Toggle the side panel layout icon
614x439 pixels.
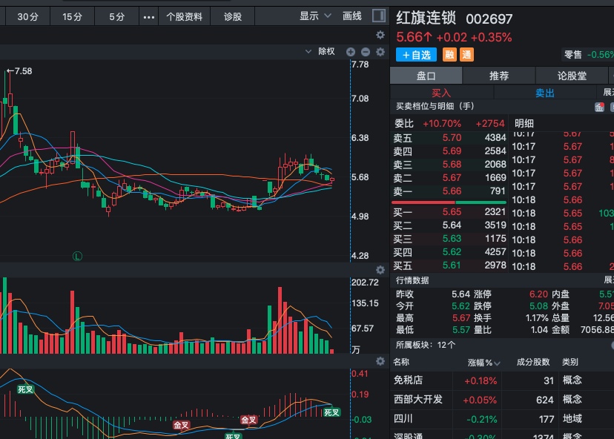[379, 16]
